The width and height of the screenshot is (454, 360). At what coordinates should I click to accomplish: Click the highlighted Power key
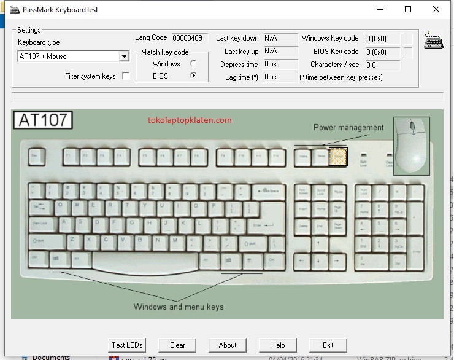(x=338, y=157)
